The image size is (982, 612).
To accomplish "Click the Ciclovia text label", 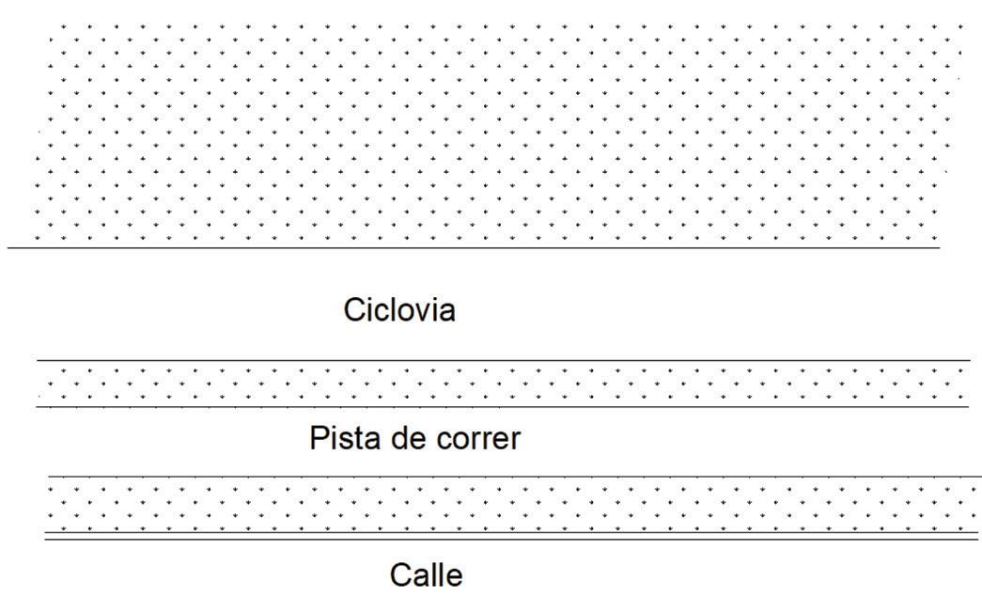I will point(399,309).
